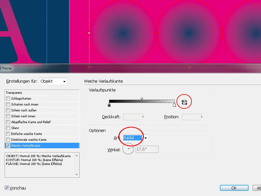
Task: Tick Abgeflachte Kante und Relief checkbox
Action: (x=8, y=122)
